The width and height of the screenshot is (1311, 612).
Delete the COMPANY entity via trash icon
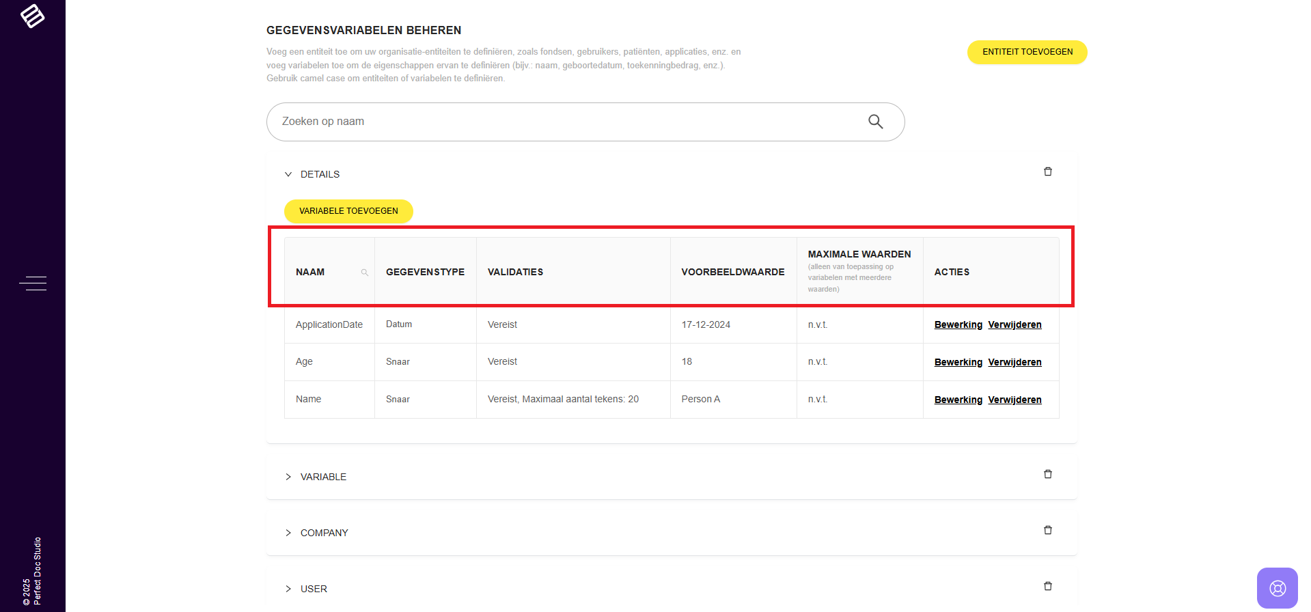1047,530
